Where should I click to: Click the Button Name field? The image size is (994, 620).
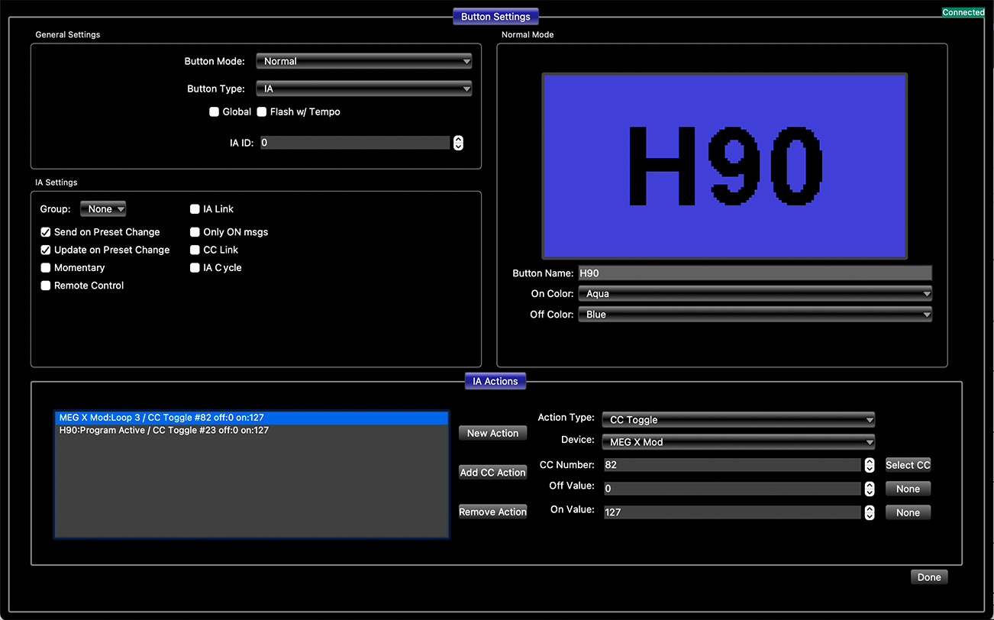755,273
